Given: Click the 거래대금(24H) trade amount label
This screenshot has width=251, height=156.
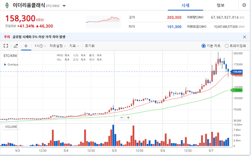Looking at the screenshot, I should [197, 27].
